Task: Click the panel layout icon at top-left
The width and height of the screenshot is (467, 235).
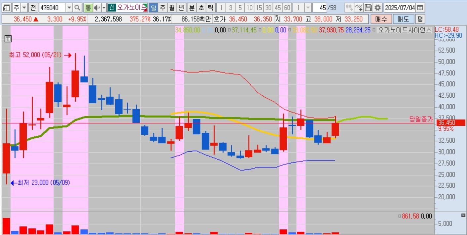Action: point(7,8)
